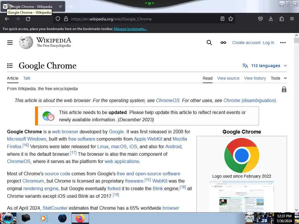Open personal tools three-dot menu

[x=283, y=43]
